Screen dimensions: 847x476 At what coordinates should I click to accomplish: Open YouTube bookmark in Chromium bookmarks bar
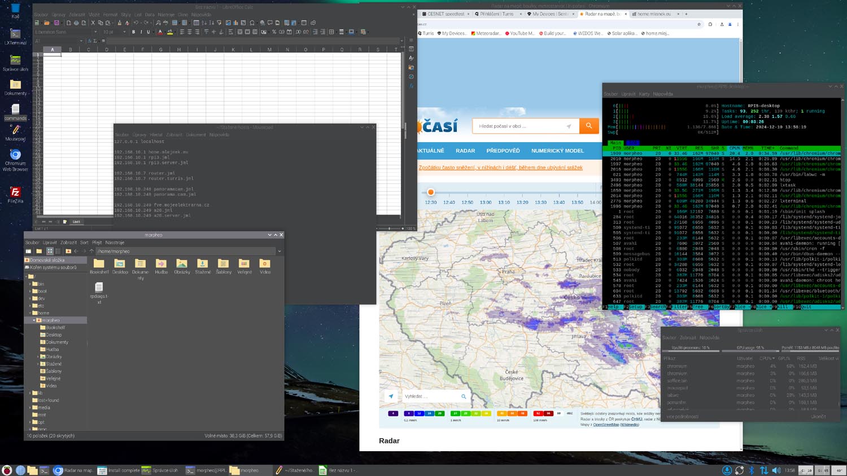tap(519, 33)
